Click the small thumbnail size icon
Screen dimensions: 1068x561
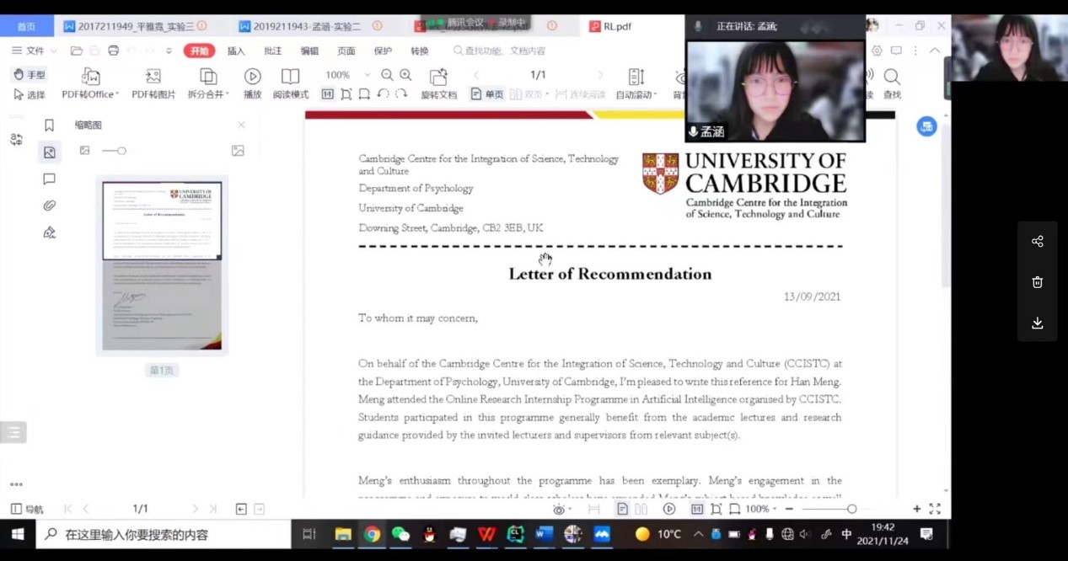coord(84,151)
